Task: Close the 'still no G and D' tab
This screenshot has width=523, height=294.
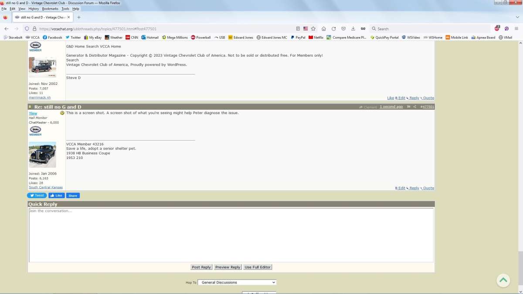Action: pos(68,17)
